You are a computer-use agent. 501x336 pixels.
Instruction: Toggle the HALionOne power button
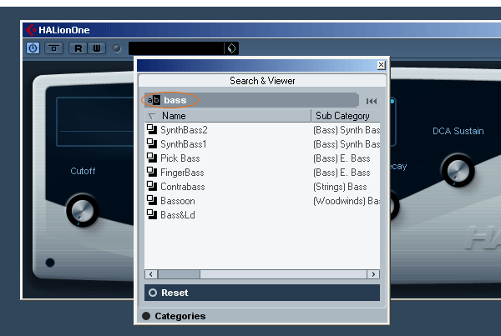coord(33,48)
